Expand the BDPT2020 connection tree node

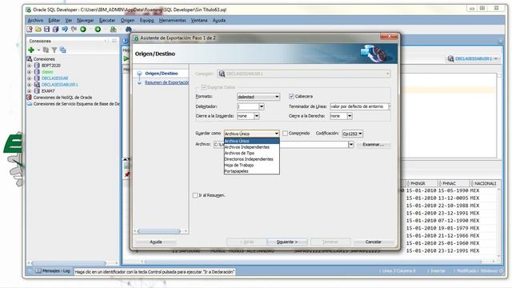(x=30, y=66)
